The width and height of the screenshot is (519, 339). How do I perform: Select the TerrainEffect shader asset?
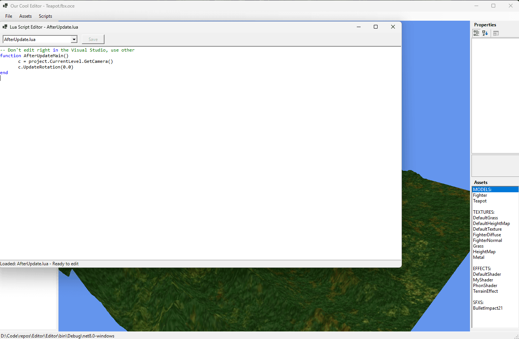click(485, 291)
